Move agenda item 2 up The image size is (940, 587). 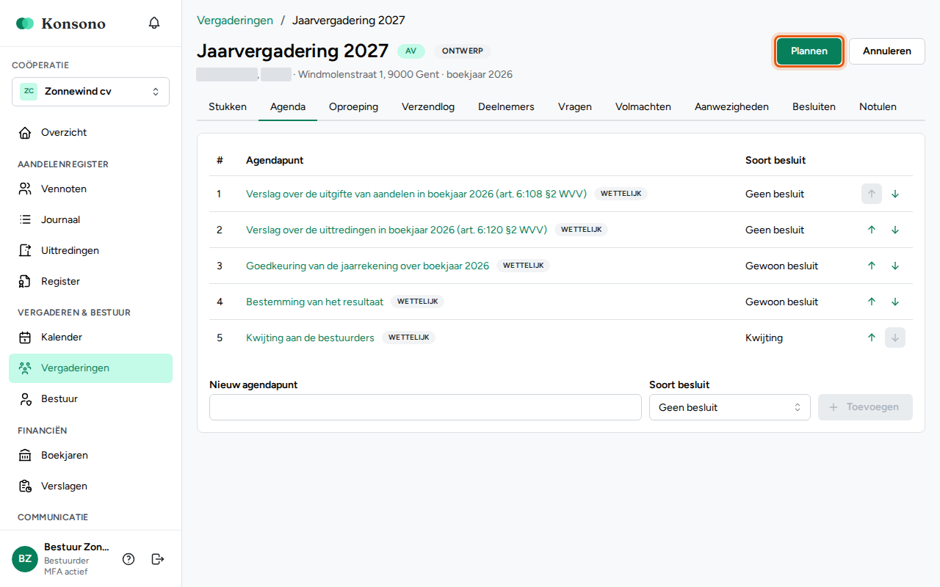click(872, 230)
